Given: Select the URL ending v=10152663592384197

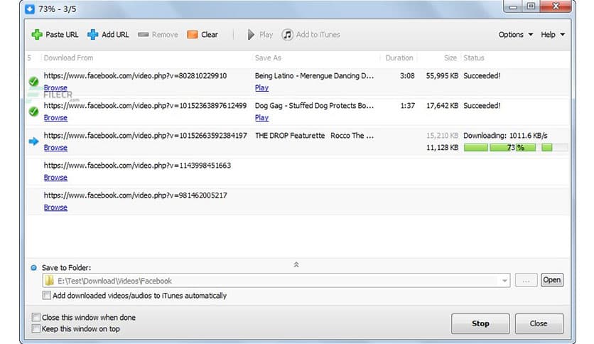Looking at the screenshot, I should point(146,136).
